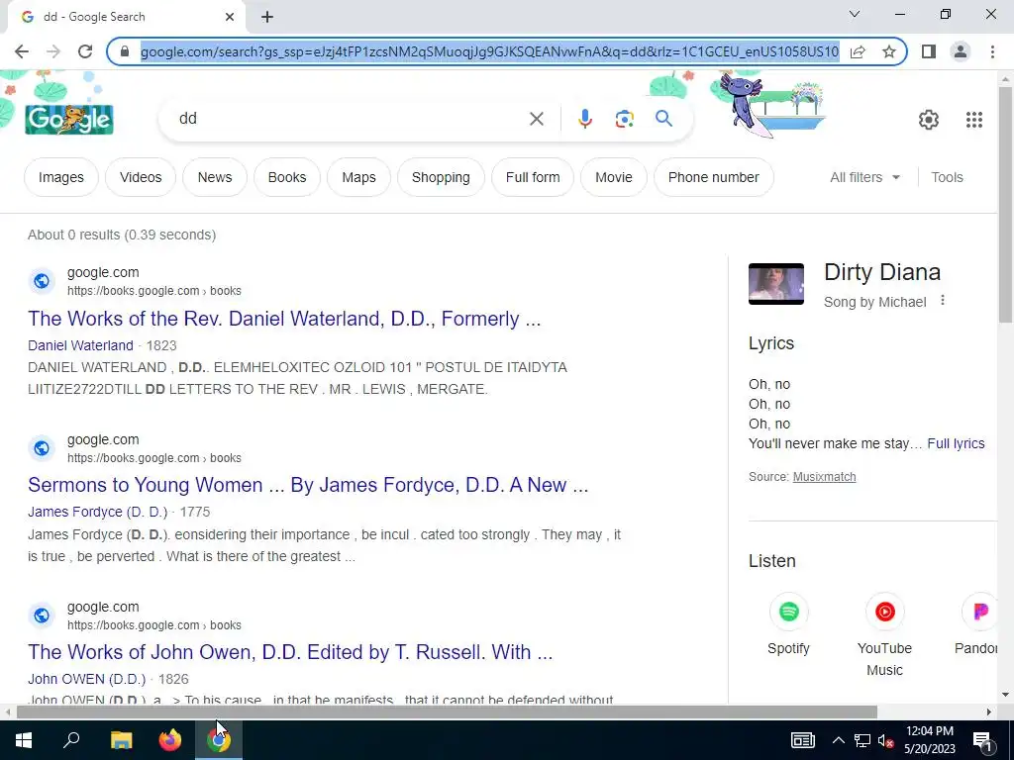Screen dimensions: 1014x760
Task: Select the News filter chip
Action: point(215,177)
